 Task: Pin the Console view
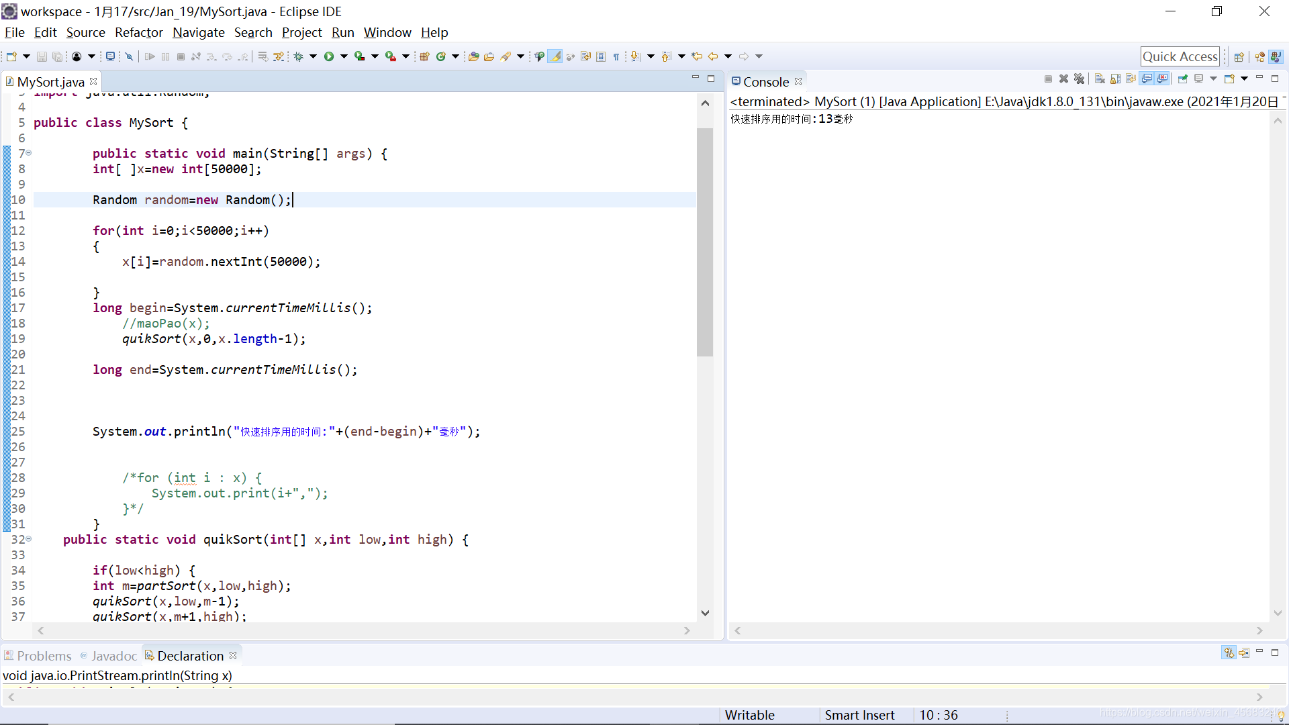tap(1183, 79)
